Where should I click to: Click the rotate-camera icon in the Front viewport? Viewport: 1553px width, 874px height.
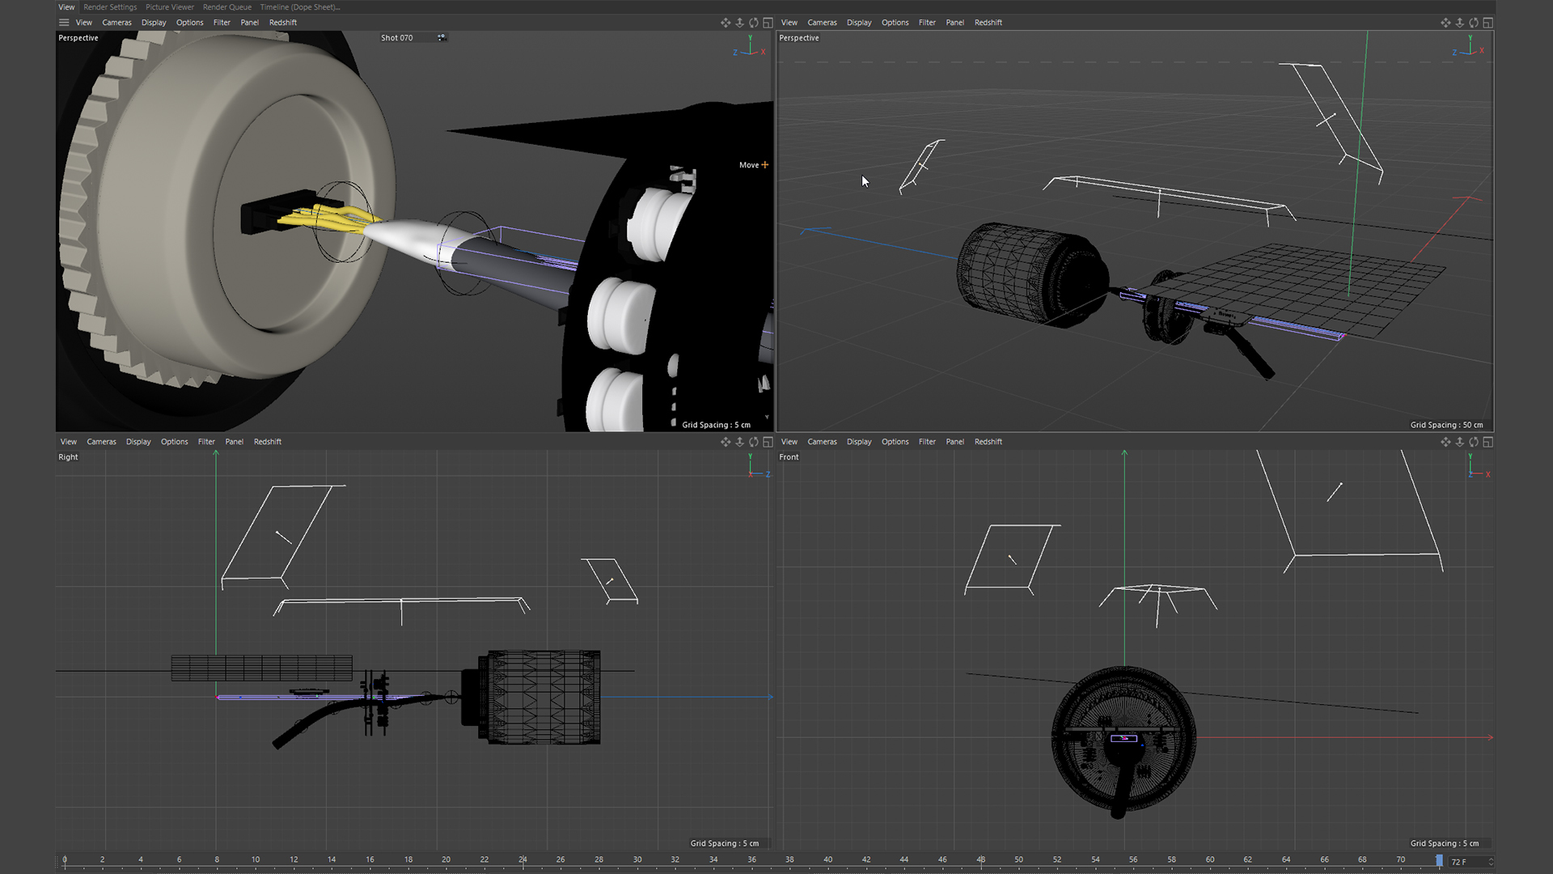1474,442
